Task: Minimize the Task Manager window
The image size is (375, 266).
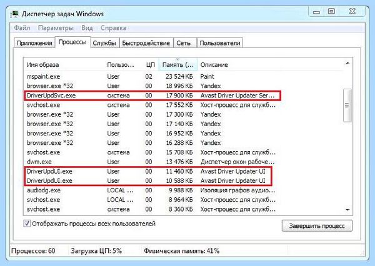Action: [316, 11]
